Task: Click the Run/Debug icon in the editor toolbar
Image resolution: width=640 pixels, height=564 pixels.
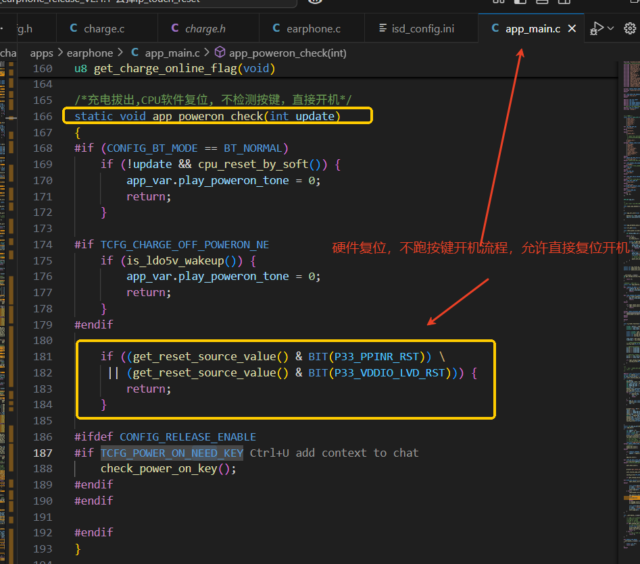Action: pyautogui.click(x=596, y=28)
